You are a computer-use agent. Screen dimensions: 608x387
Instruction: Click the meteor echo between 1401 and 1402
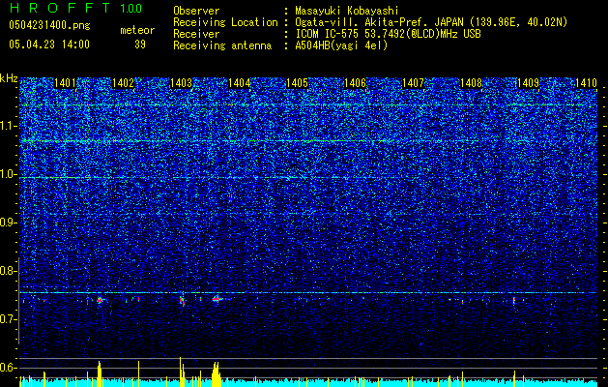pyautogui.click(x=100, y=300)
